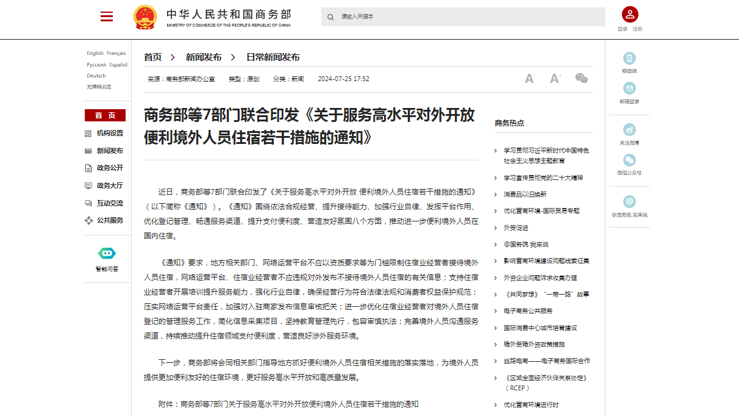Viewport: 739px width, 416px height.
Task: Open the 电子商务公共服务 link
Action: [528, 310]
